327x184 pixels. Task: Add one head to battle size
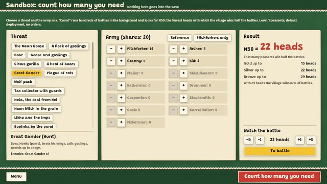[299, 140]
